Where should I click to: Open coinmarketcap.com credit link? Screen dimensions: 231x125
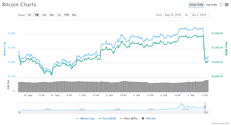click(220, 123)
